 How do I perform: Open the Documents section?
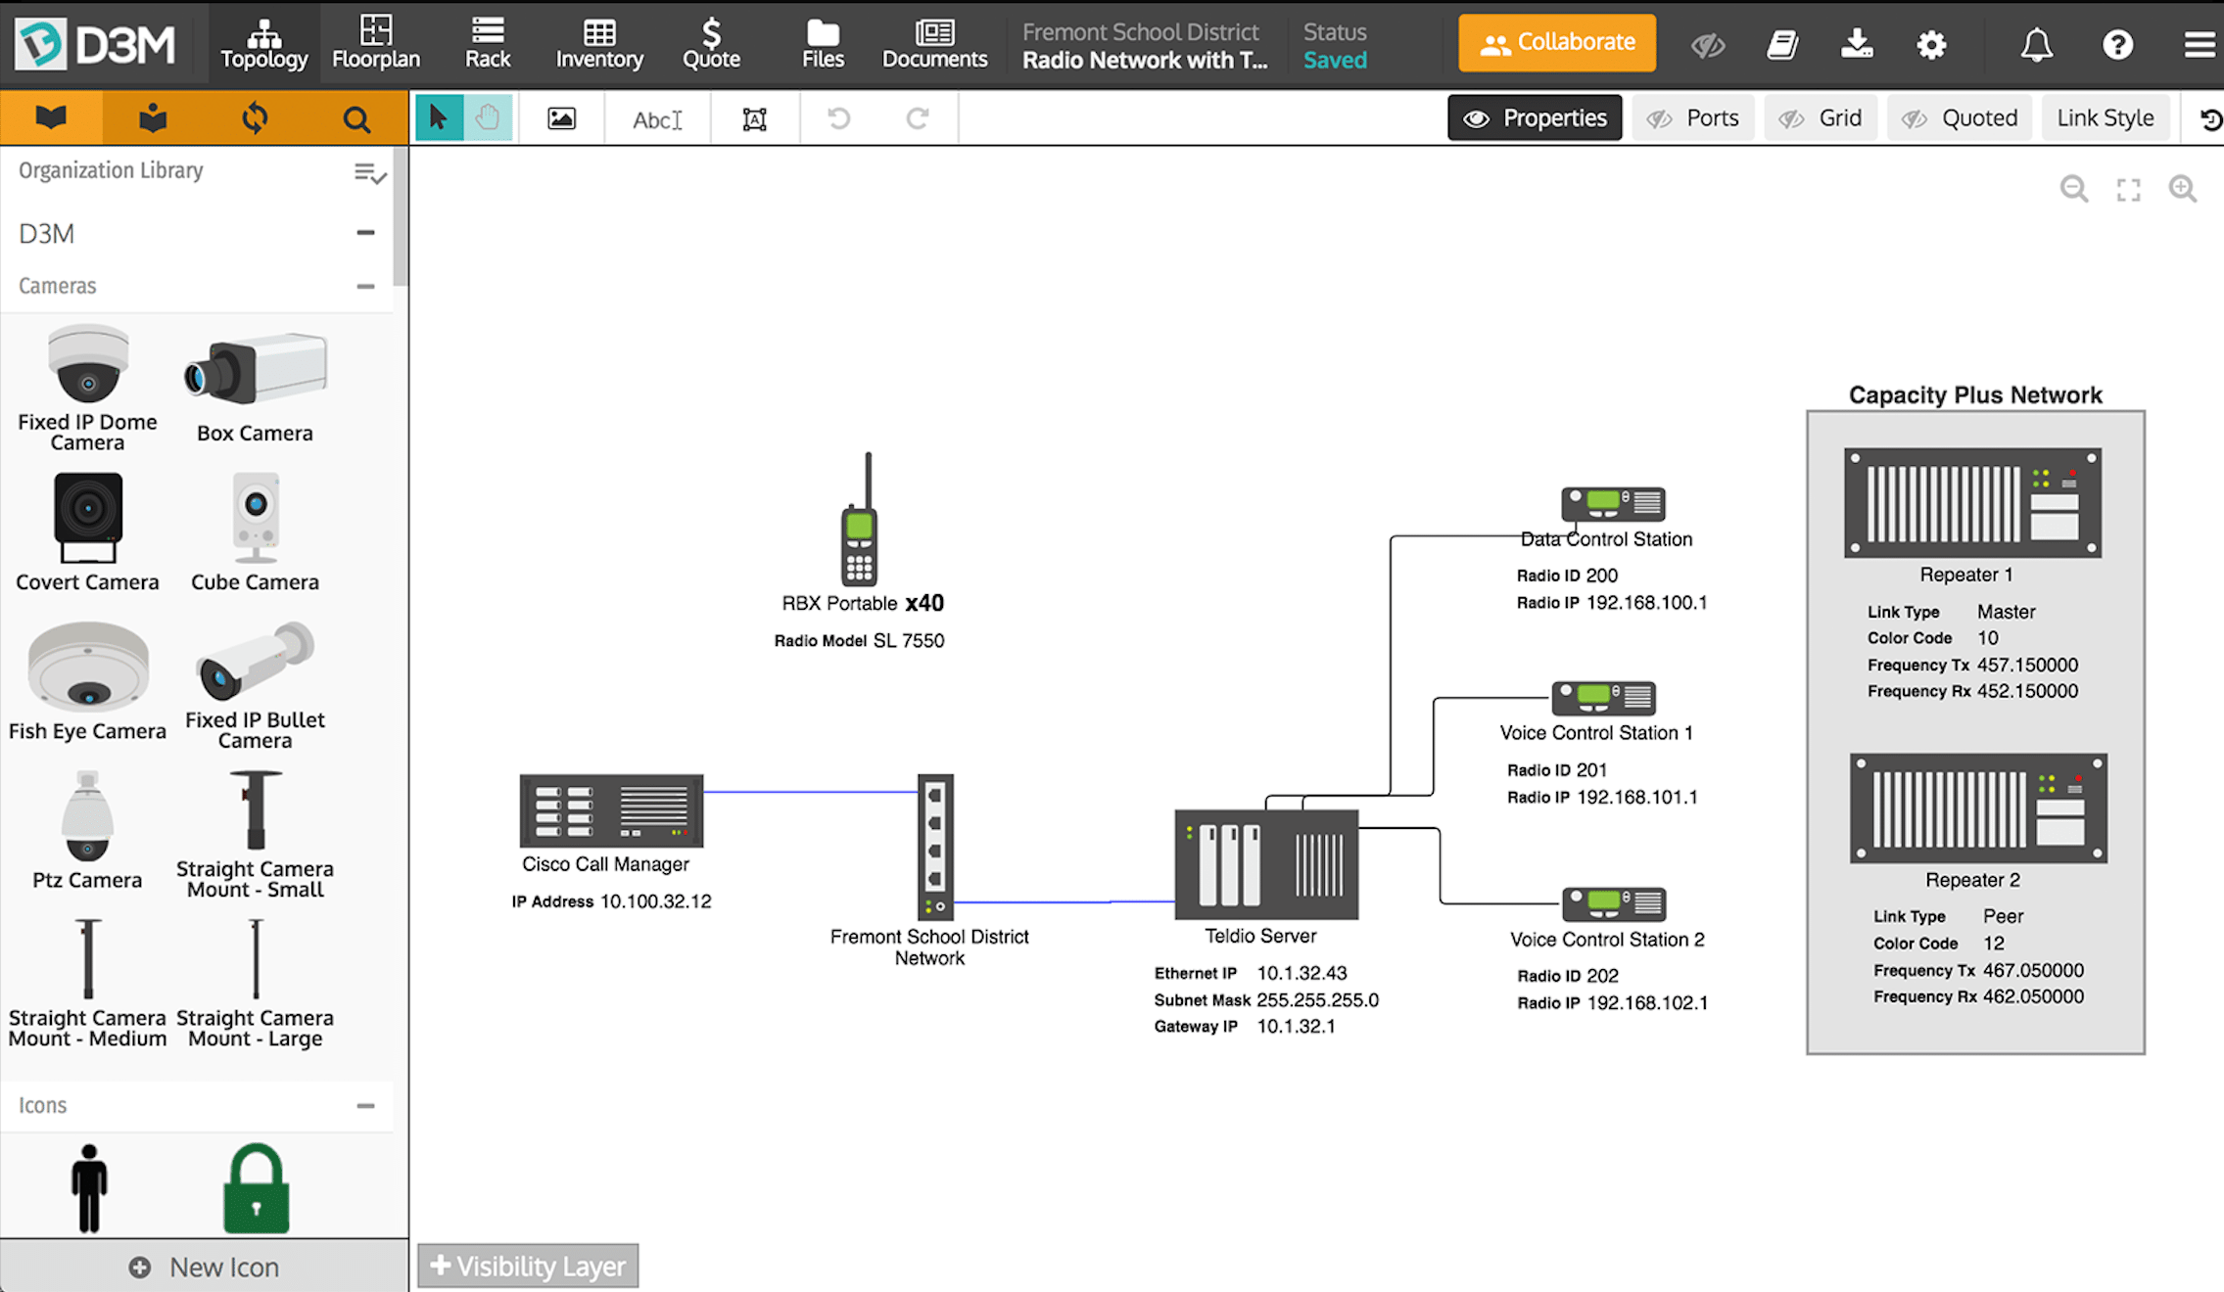tap(934, 45)
